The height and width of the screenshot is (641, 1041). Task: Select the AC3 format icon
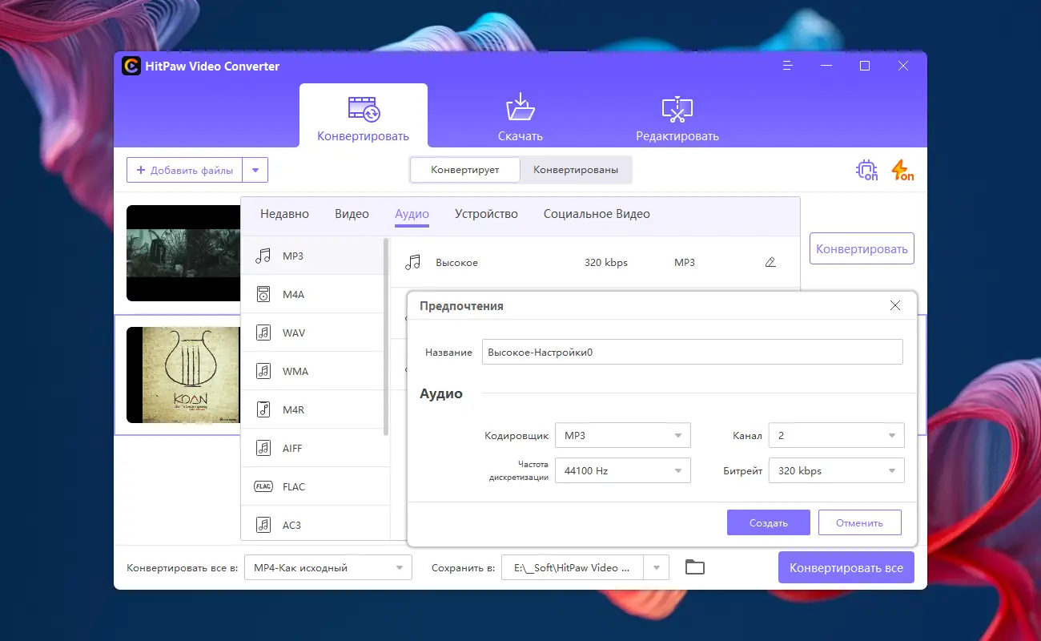263,526
